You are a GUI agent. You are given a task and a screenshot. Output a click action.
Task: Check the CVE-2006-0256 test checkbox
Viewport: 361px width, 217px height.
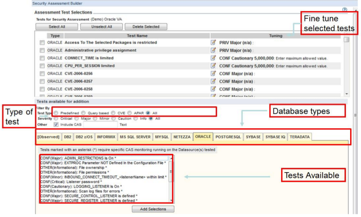click(42, 74)
